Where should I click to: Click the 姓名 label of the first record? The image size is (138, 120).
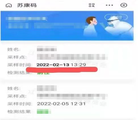(14, 49)
